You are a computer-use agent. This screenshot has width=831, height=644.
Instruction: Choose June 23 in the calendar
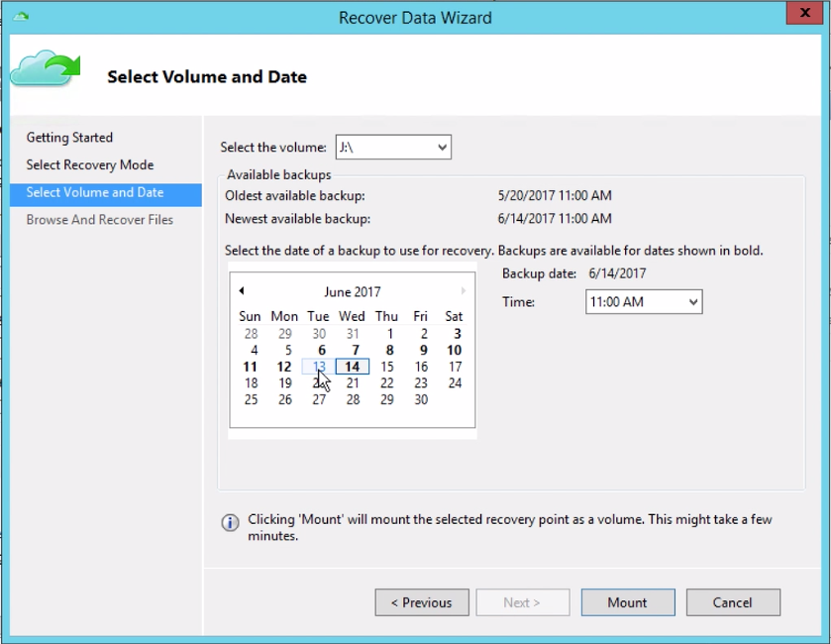pyautogui.click(x=421, y=383)
